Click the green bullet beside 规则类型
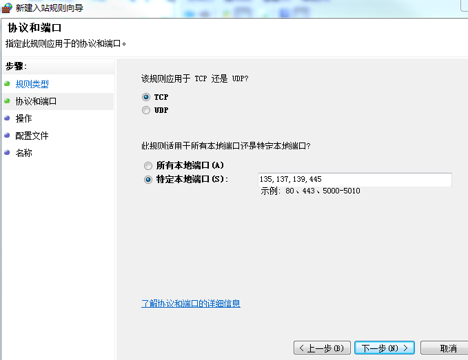Screen dimensions: 468x360 pos(7,84)
